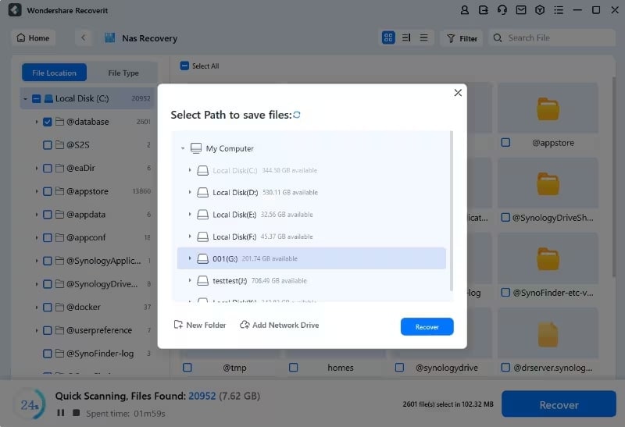Collapse the My Computer tree
The image size is (625, 427).
[183, 148]
